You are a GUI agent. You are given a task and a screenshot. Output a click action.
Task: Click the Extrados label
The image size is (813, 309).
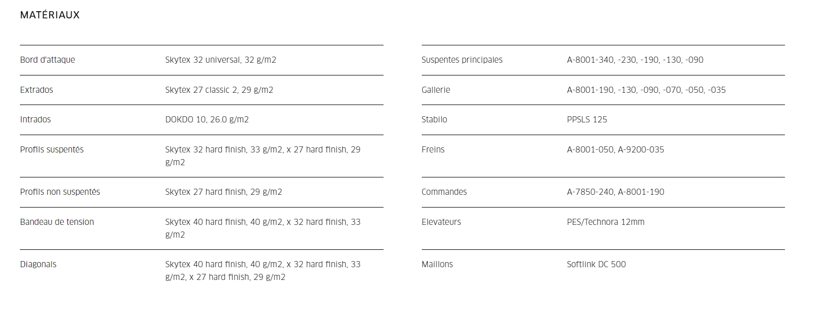(36, 90)
